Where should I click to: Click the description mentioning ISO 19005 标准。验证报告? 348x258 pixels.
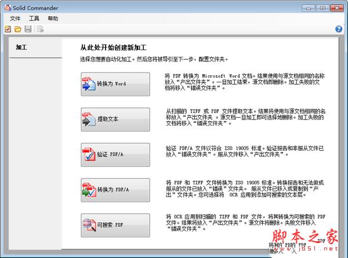(x=245, y=151)
